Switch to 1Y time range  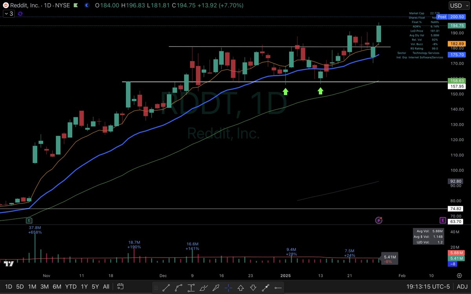pyautogui.click(x=84, y=287)
